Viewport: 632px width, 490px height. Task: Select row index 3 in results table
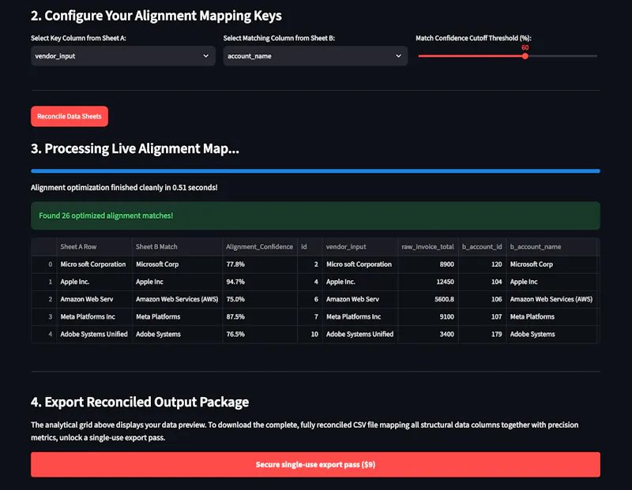[44, 317]
